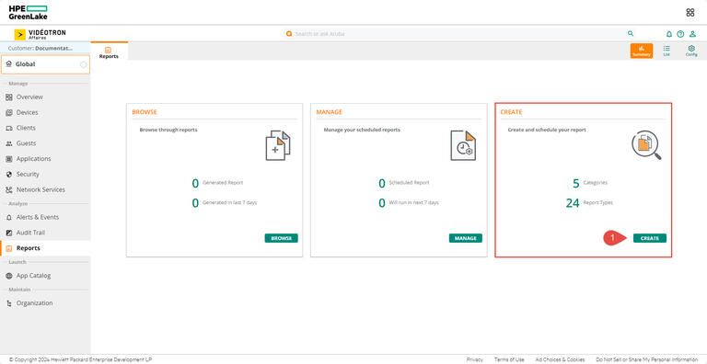The width and height of the screenshot is (707, 364).
Task: Click the CREATE card heading
Action: coord(511,112)
